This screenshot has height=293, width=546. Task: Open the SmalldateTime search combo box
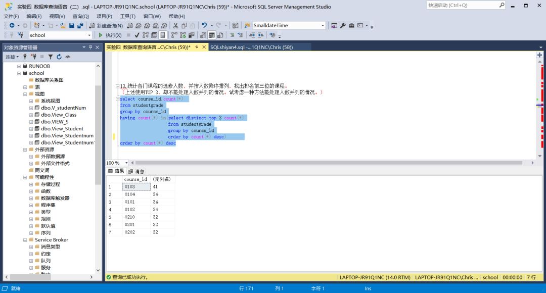pyautogui.click(x=323, y=25)
